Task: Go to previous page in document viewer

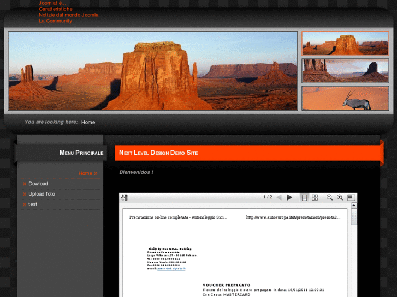Action: click(x=279, y=197)
